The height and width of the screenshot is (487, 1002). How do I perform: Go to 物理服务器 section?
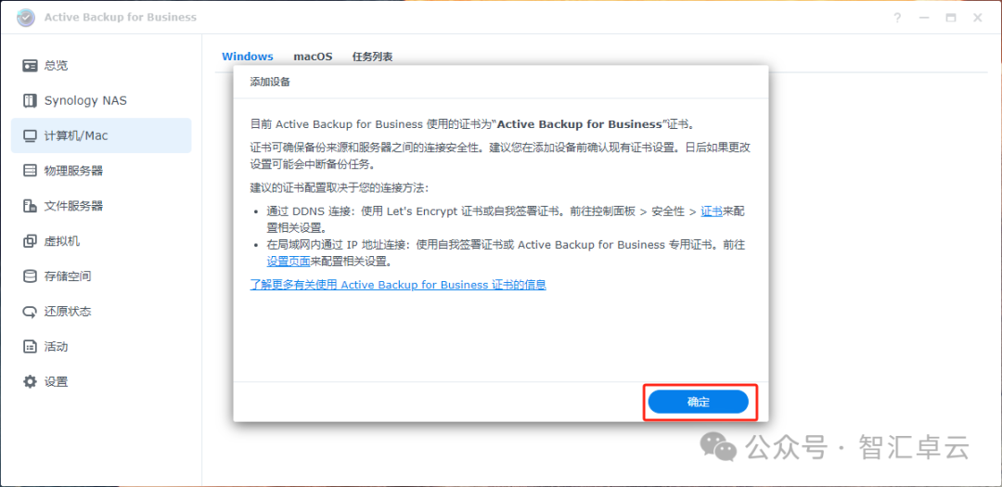[101, 171]
